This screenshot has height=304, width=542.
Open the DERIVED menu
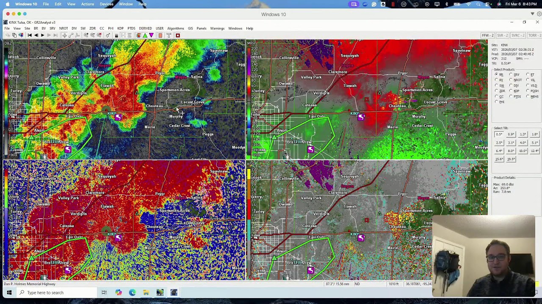tap(145, 28)
